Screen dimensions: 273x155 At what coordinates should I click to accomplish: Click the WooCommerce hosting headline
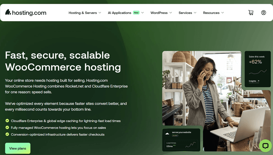coord(63,61)
